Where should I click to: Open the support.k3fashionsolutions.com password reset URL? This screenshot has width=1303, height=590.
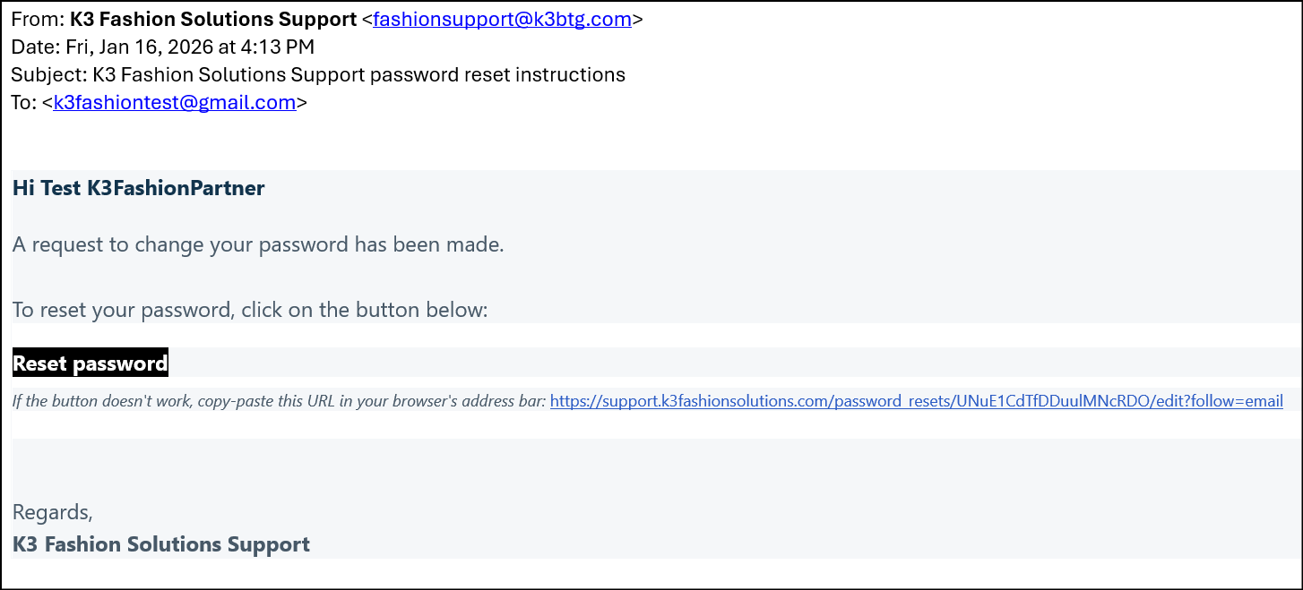916,401
